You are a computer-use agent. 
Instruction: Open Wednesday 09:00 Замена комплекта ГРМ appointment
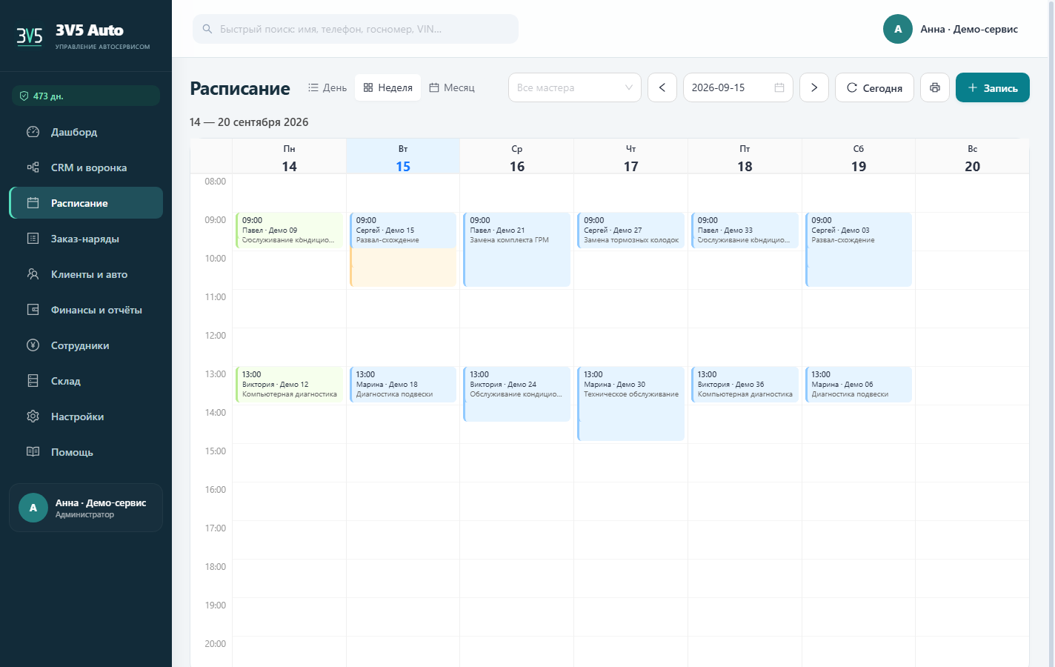(517, 249)
